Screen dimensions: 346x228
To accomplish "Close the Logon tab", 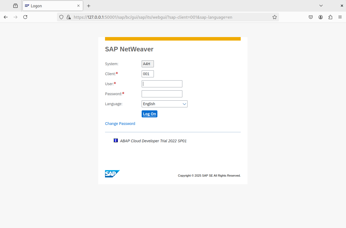I will (x=78, y=6).
